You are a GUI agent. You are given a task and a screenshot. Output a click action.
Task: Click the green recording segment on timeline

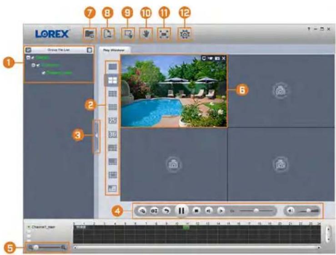(x=186, y=227)
